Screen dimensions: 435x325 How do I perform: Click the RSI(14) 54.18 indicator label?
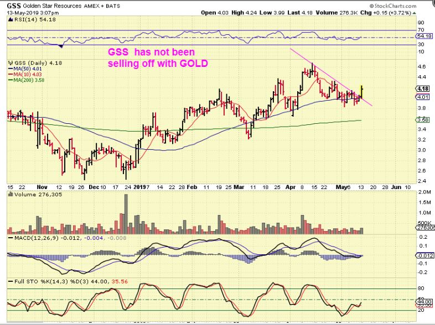tap(34, 19)
